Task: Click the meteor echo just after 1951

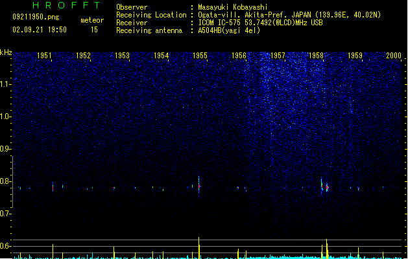Action: (53, 187)
